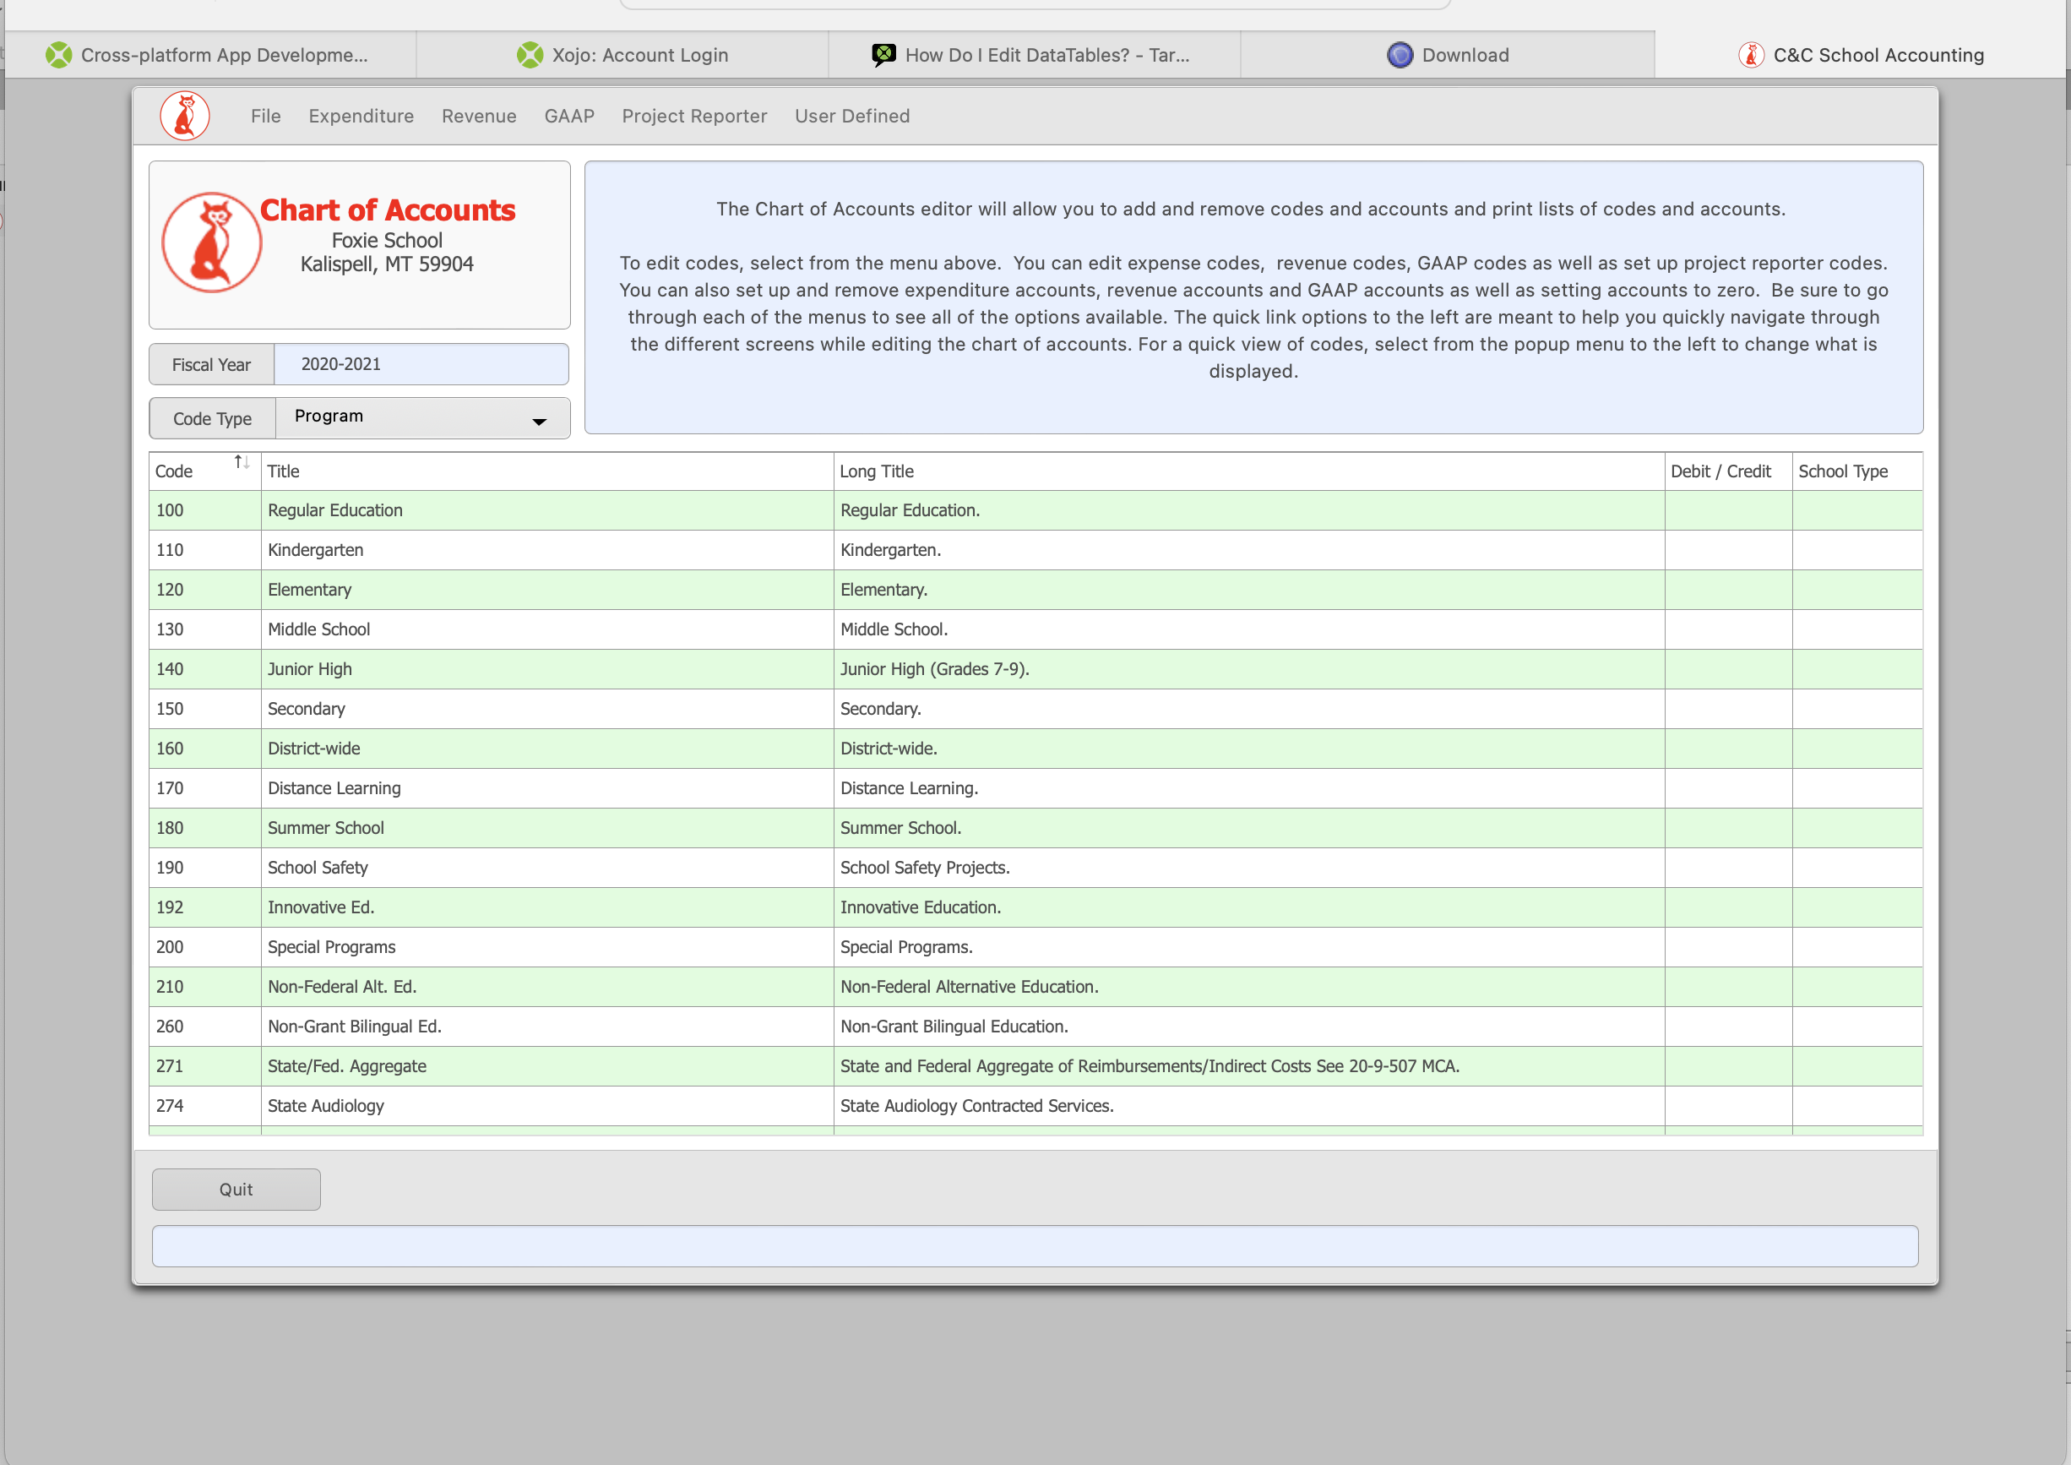The image size is (2071, 1465).
Task: Select the 'Non-Federal Alt. Ed.' title cell
Action: click(x=547, y=987)
